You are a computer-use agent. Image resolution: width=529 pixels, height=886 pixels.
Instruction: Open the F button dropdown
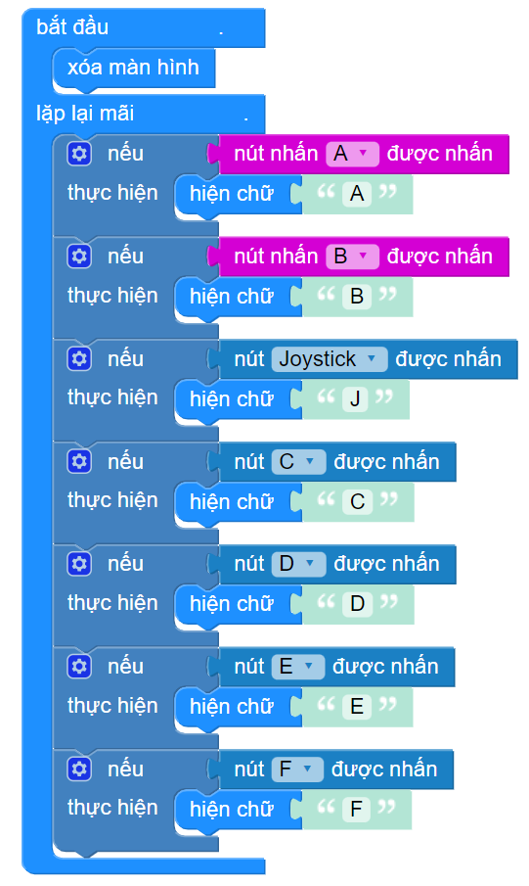(297, 769)
